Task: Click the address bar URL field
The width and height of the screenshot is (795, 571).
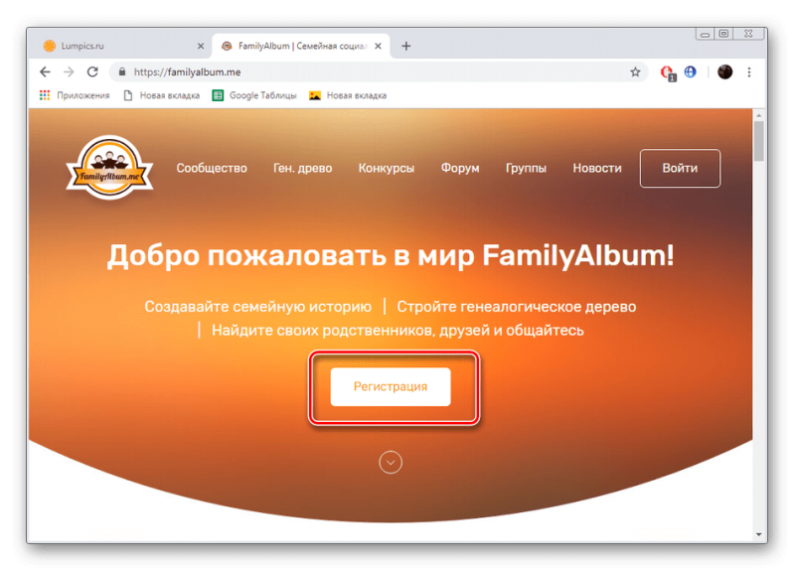Action: click(x=373, y=71)
